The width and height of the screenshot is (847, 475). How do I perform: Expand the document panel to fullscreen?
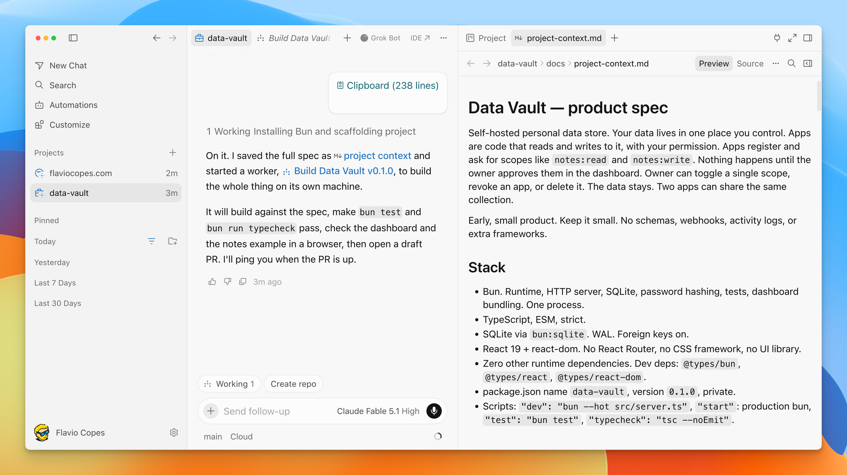point(792,38)
